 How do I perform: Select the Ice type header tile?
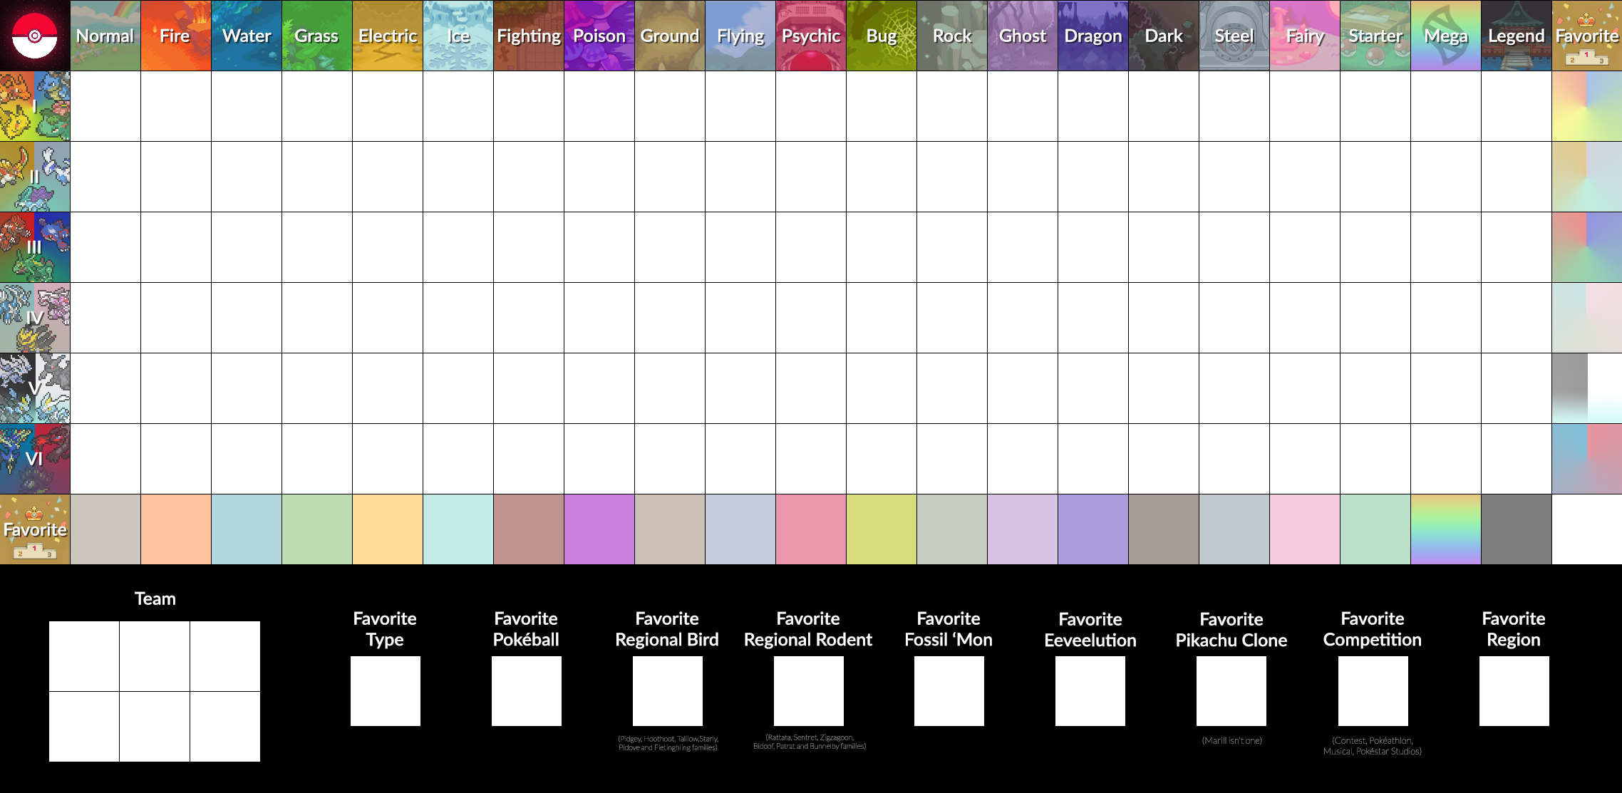click(458, 36)
